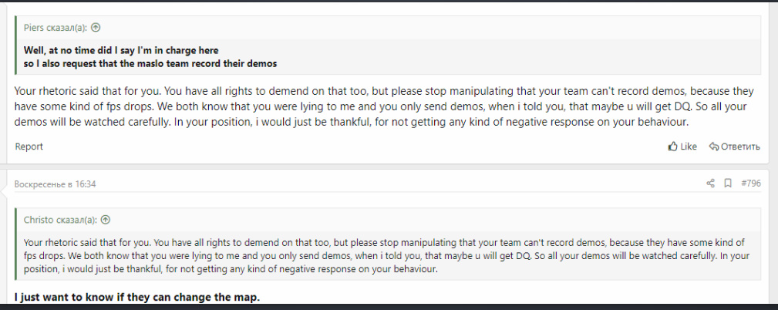This screenshot has width=778, height=310.
Task: Click the up-arrow icon beside Christo's quote header
Action: click(106, 220)
